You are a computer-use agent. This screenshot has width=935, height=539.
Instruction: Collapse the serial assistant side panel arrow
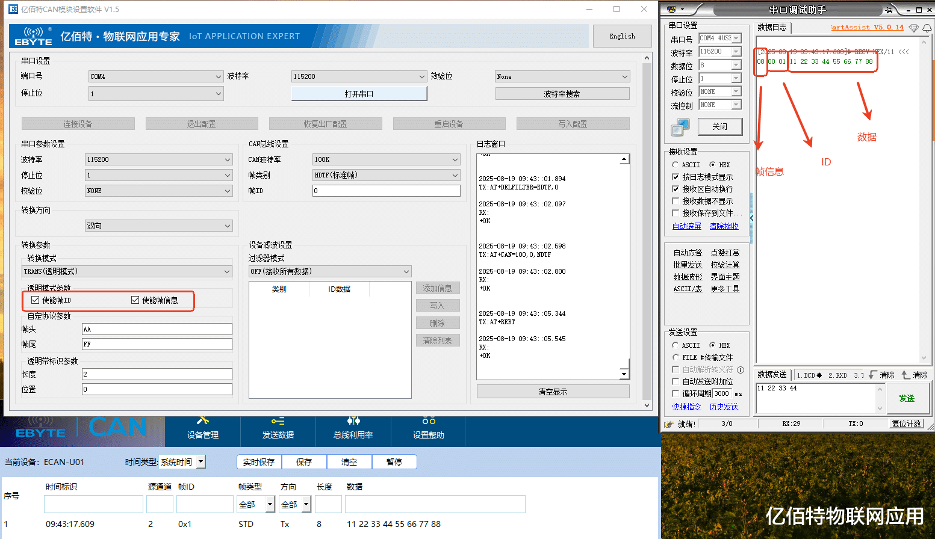[x=752, y=218]
